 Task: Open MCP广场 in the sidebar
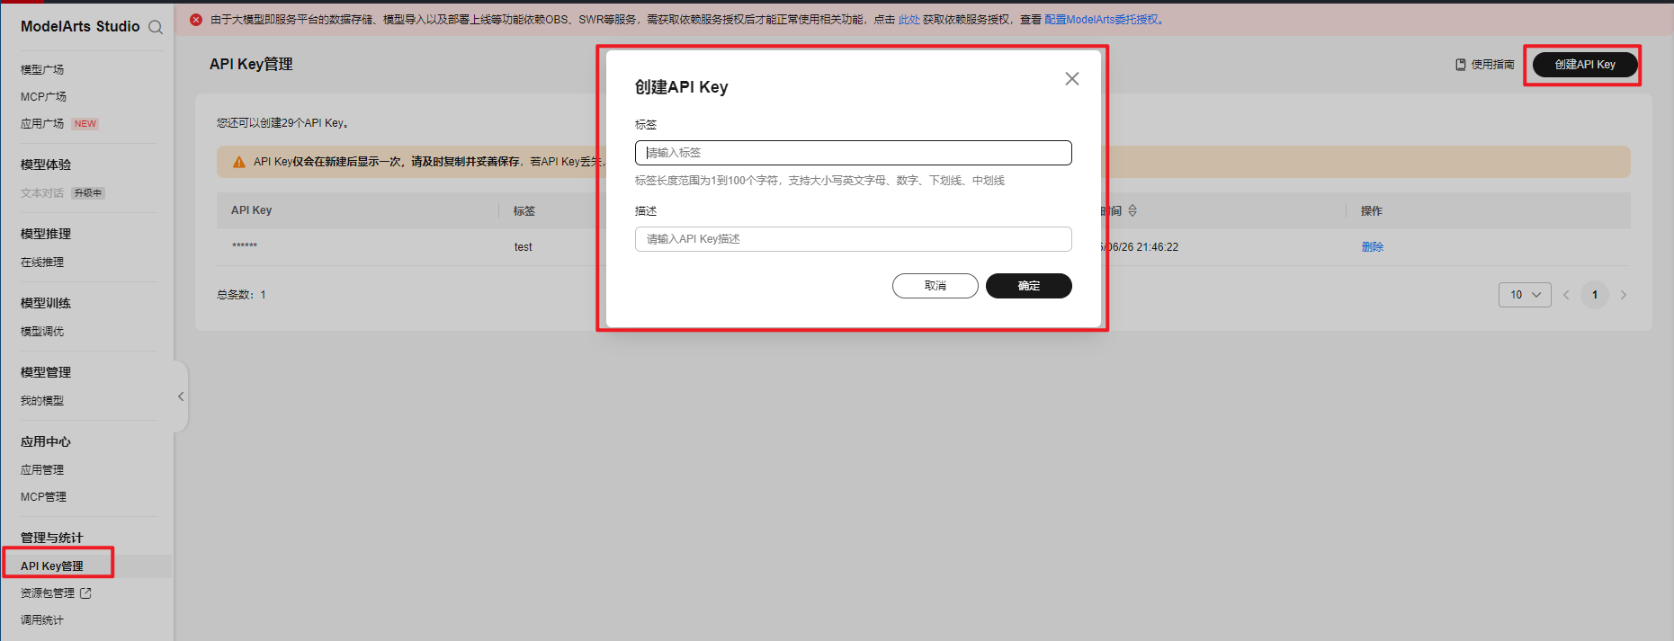pyautogui.click(x=43, y=97)
